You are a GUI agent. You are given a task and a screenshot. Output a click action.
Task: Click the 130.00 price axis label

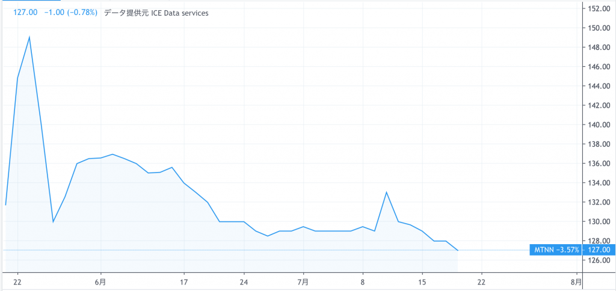[x=599, y=221]
